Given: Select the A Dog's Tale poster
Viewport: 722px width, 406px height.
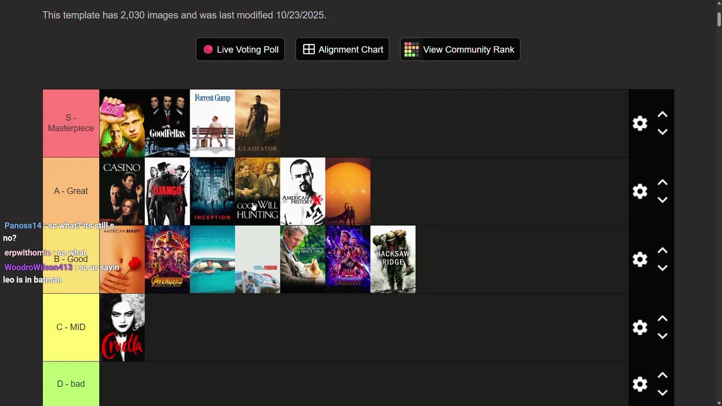Looking at the screenshot, I should (x=303, y=259).
